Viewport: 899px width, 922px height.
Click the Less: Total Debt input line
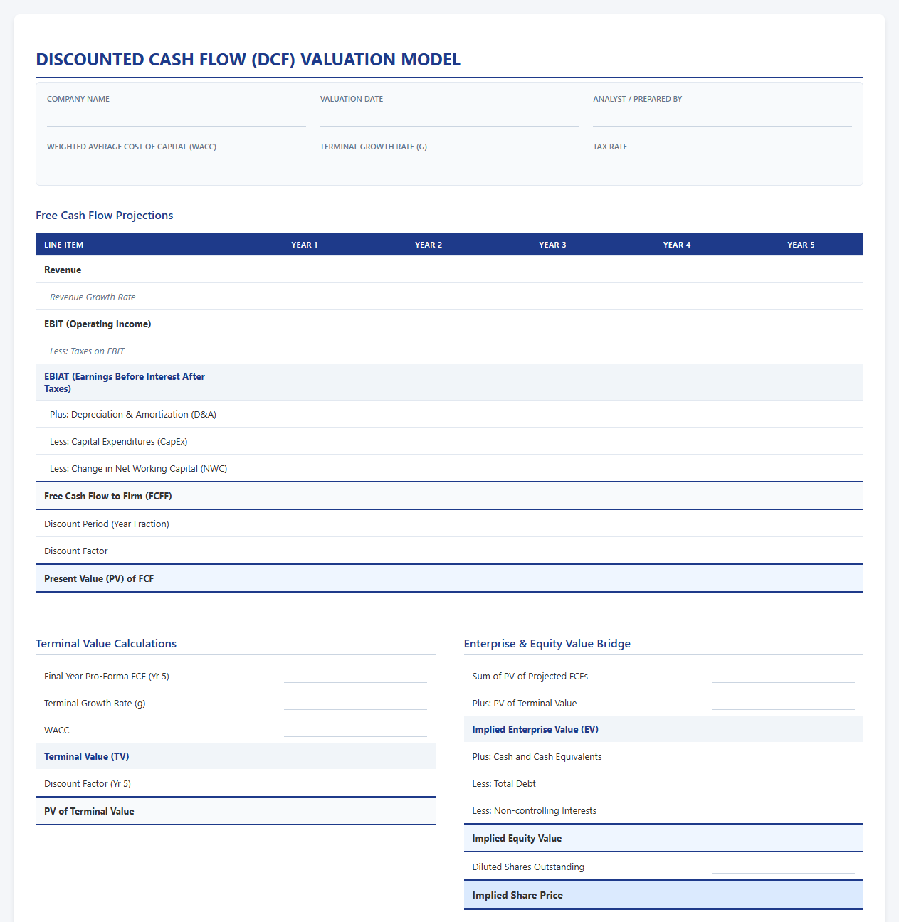point(783,783)
